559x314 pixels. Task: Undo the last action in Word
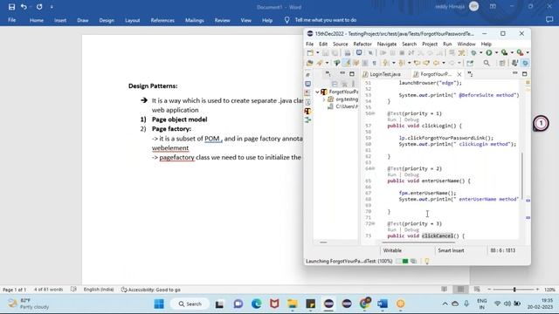(24, 7)
